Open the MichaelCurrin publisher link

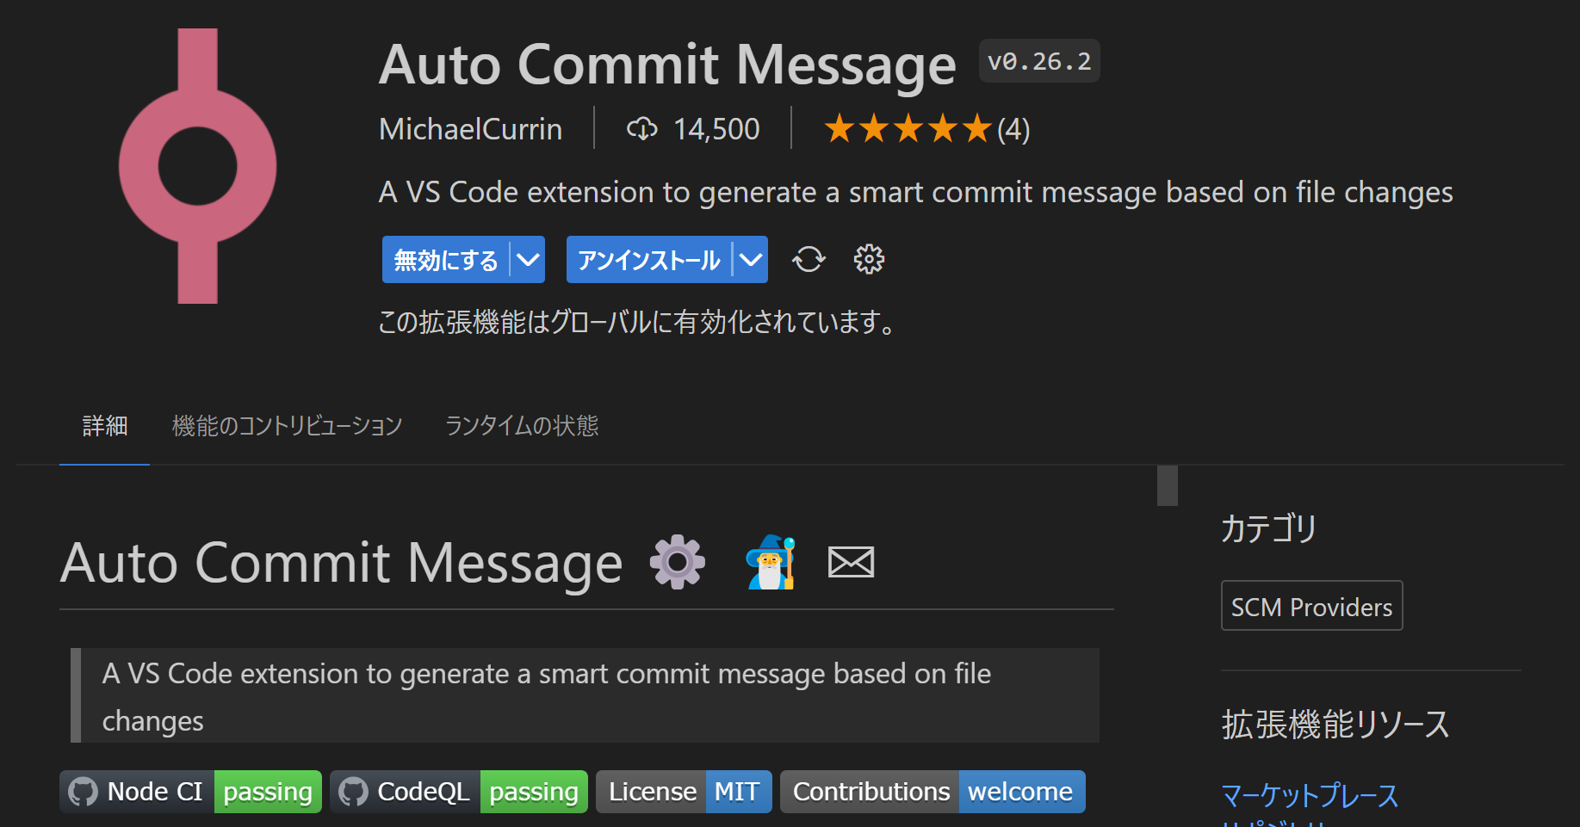click(x=470, y=129)
